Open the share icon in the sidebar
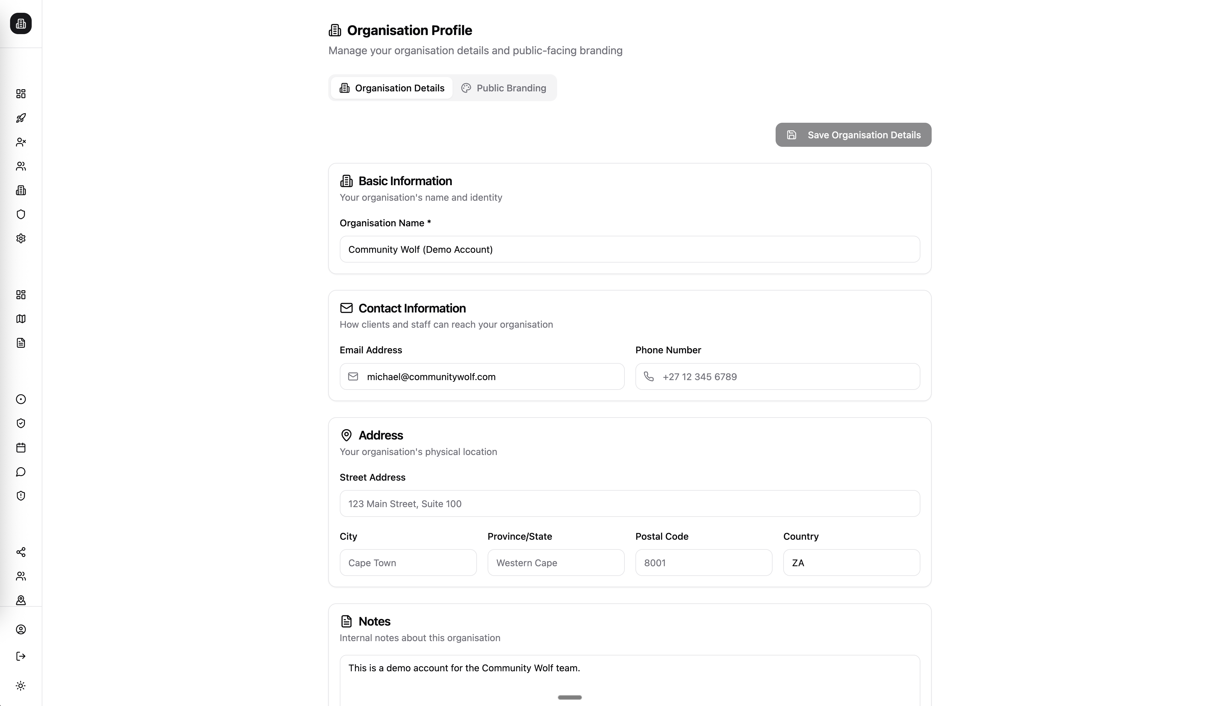1216x706 pixels. coord(21,552)
